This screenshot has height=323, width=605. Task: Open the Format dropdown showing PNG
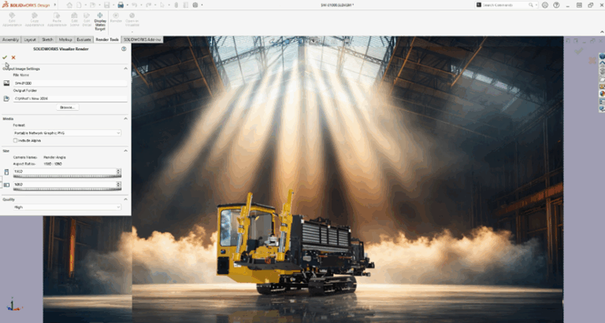coord(67,133)
